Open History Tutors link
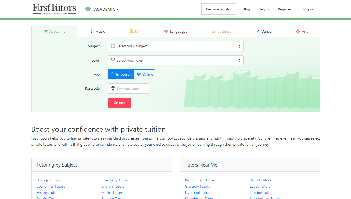351x199 pixels. 48,193
